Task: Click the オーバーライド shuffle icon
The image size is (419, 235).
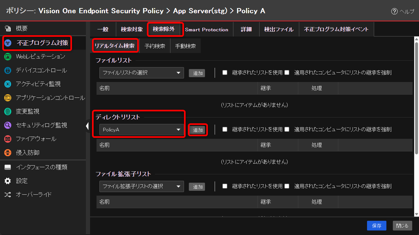Action: (8, 195)
